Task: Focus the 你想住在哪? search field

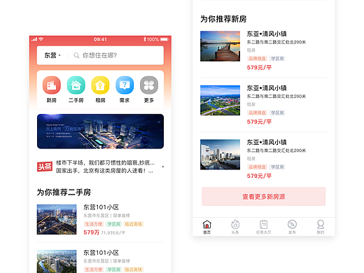Action: (99, 55)
